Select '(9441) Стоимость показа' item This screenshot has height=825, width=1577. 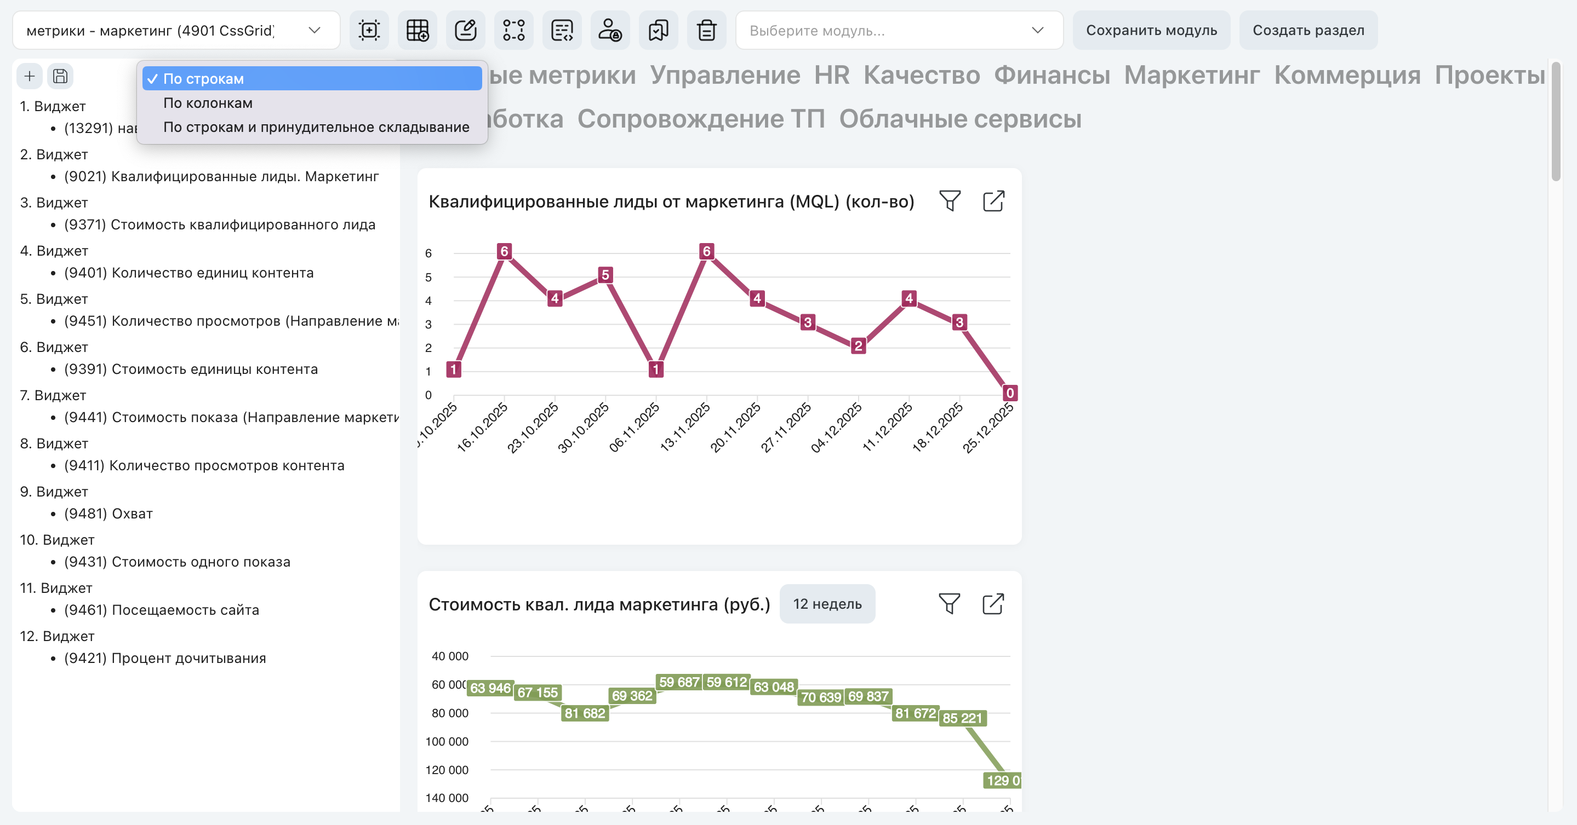pyautogui.click(x=231, y=418)
